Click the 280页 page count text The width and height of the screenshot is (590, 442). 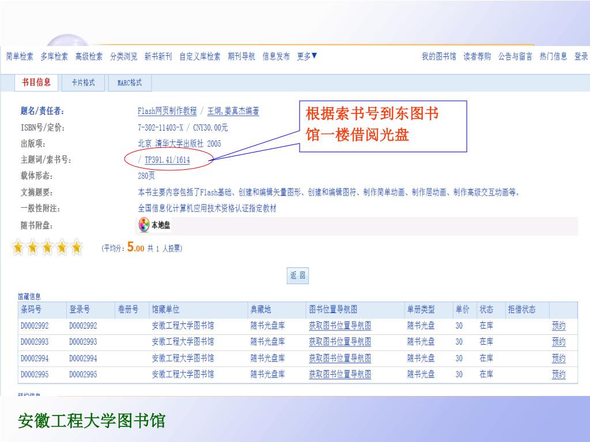[x=146, y=176]
